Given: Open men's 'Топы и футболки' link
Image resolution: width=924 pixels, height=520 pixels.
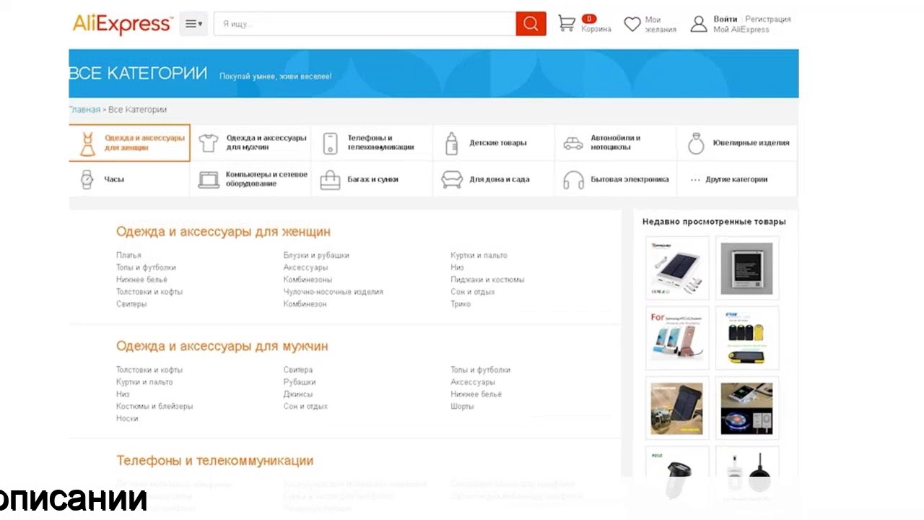Looking at the screenshot, I should (480, 370).
